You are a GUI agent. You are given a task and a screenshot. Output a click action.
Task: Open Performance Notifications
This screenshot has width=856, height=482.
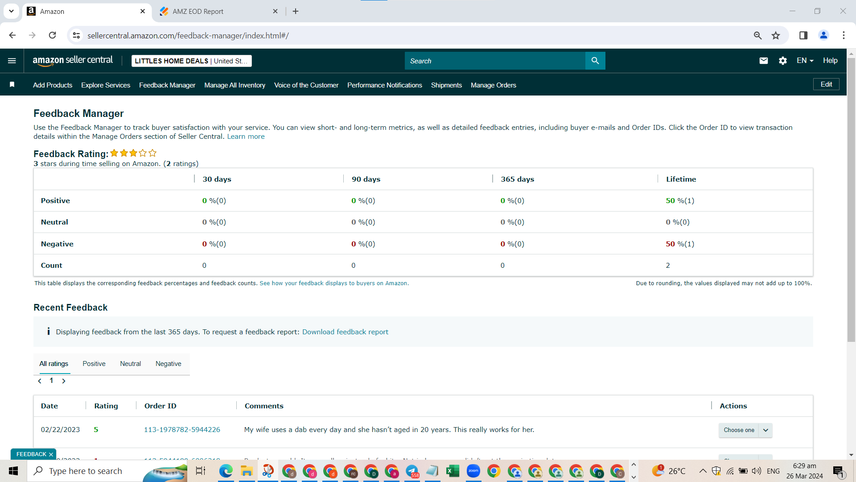pyautogui.click(x=385, y=85)
